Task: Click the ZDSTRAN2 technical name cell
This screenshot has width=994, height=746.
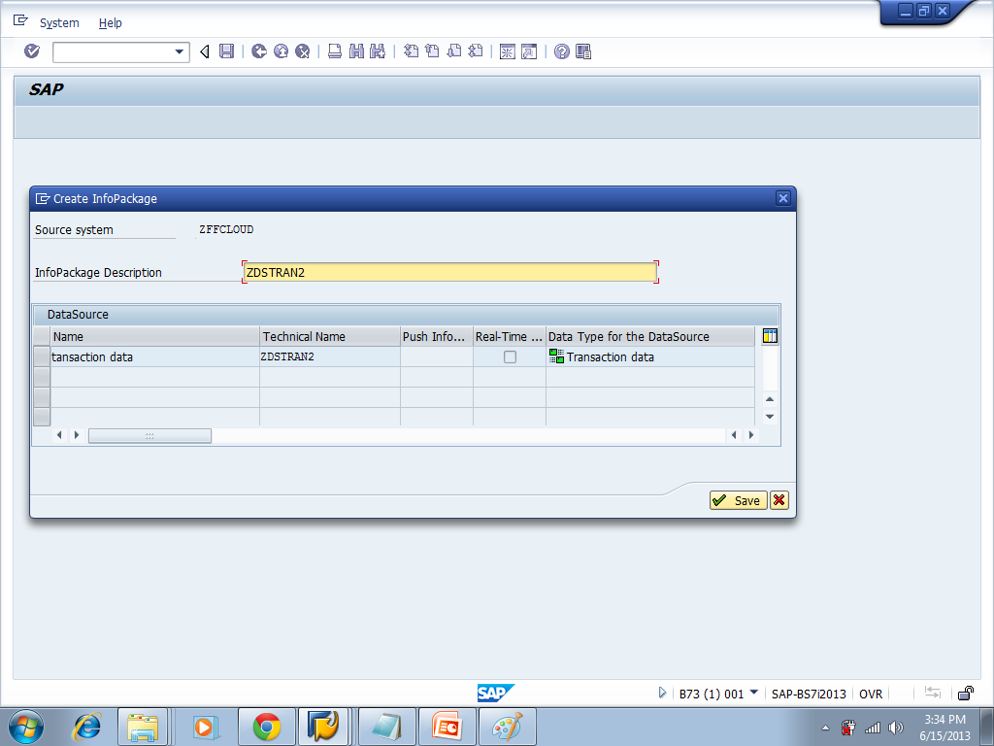Action: click(330, 357)
